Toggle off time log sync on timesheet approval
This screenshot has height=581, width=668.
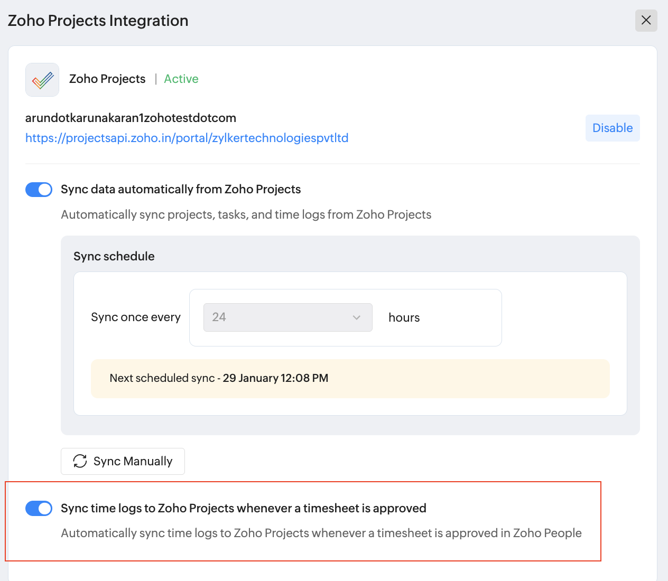click(x=39, y=508)
